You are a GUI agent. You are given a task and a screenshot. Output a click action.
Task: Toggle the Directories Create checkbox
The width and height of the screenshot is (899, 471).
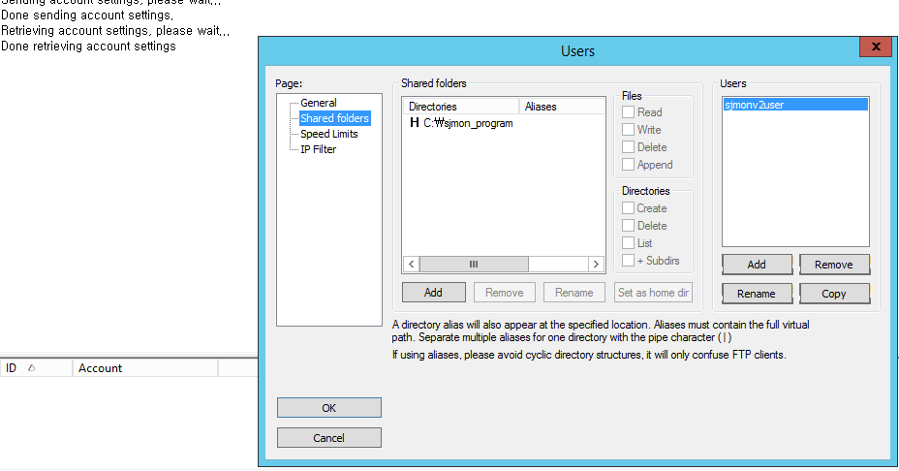coord(629,208)
